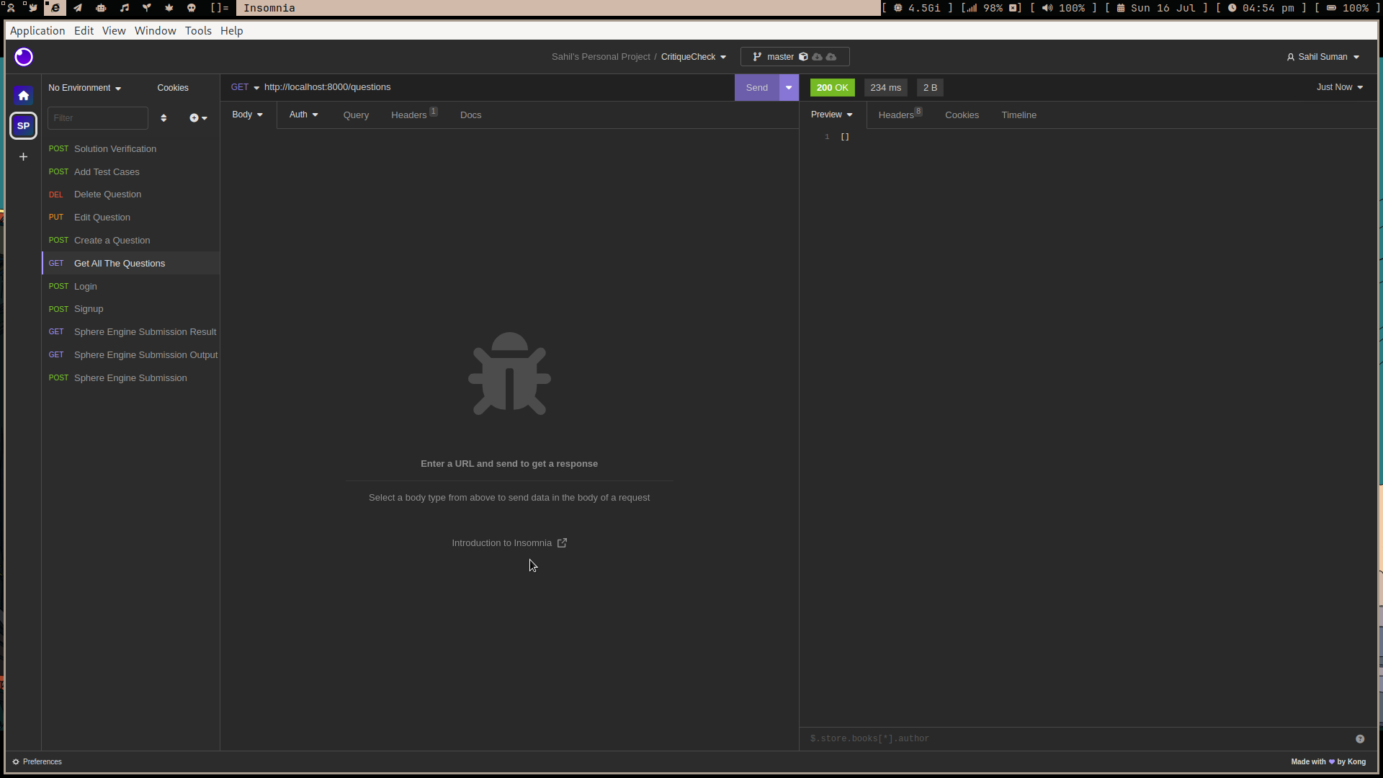The height and width of the screenshot is (778, 1383).
Task: Open the Preview mode dropdown
Action: tap(831, 115)
